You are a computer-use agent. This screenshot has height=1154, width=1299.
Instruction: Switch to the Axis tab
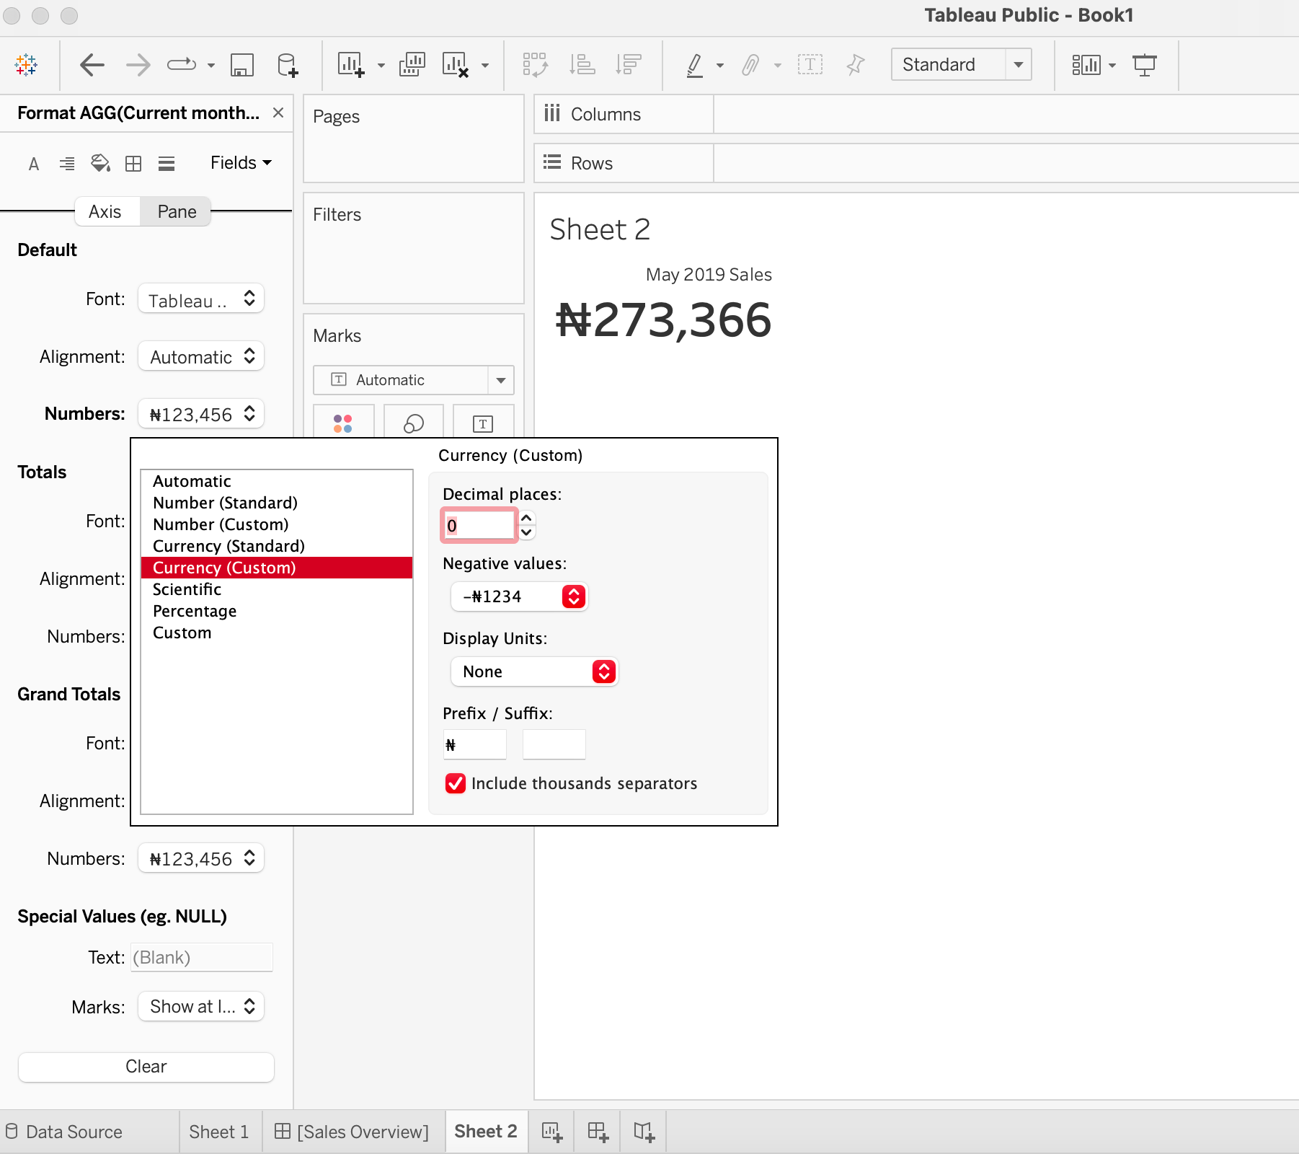pyautogui.click(x=105, y=211)
